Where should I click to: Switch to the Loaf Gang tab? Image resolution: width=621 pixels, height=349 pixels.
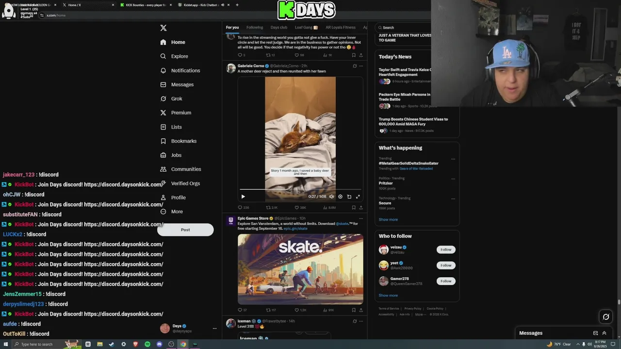306,28
